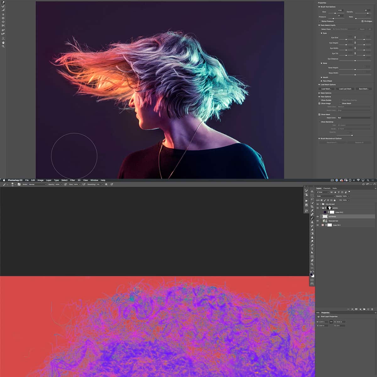Click the brush Size slider handle
Viewport: 377px width, 377px height.
coord(335,13)
